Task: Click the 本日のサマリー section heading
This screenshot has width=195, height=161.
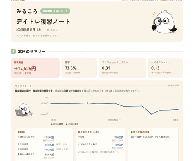Action: (x=31, y=52)
